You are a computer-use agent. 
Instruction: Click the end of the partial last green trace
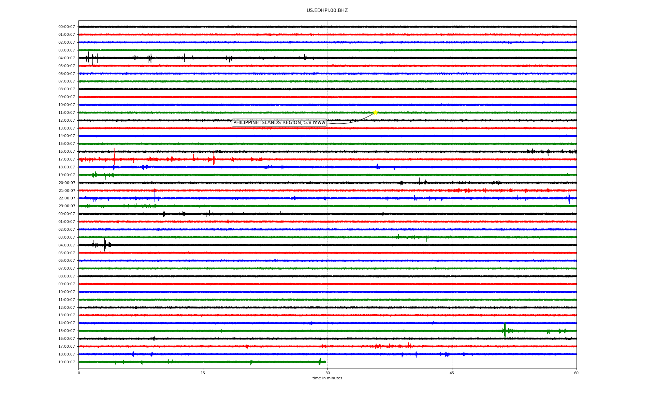pos(325,362)
